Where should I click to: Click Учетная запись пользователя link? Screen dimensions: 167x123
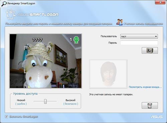click(143, 24)
